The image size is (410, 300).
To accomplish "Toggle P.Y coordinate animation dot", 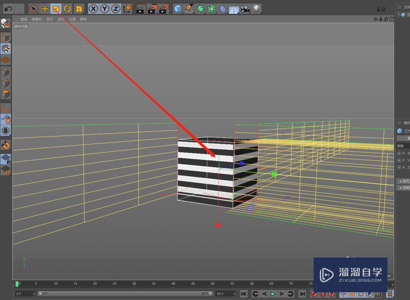I will click(x=399, y=160).
